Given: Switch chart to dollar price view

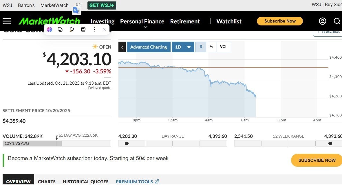Looking at the screenshot, I should pyautogui.click(x=201, y=47).
